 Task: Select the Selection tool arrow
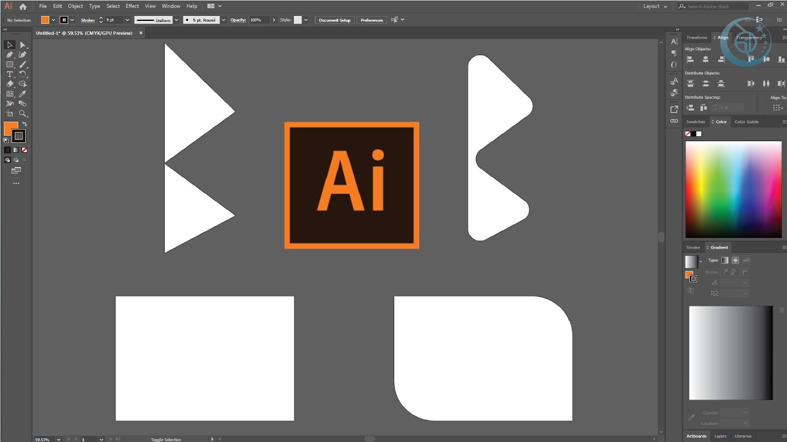coord(10,45)
